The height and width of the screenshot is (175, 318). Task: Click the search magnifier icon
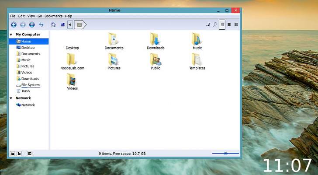coord(215,25)
